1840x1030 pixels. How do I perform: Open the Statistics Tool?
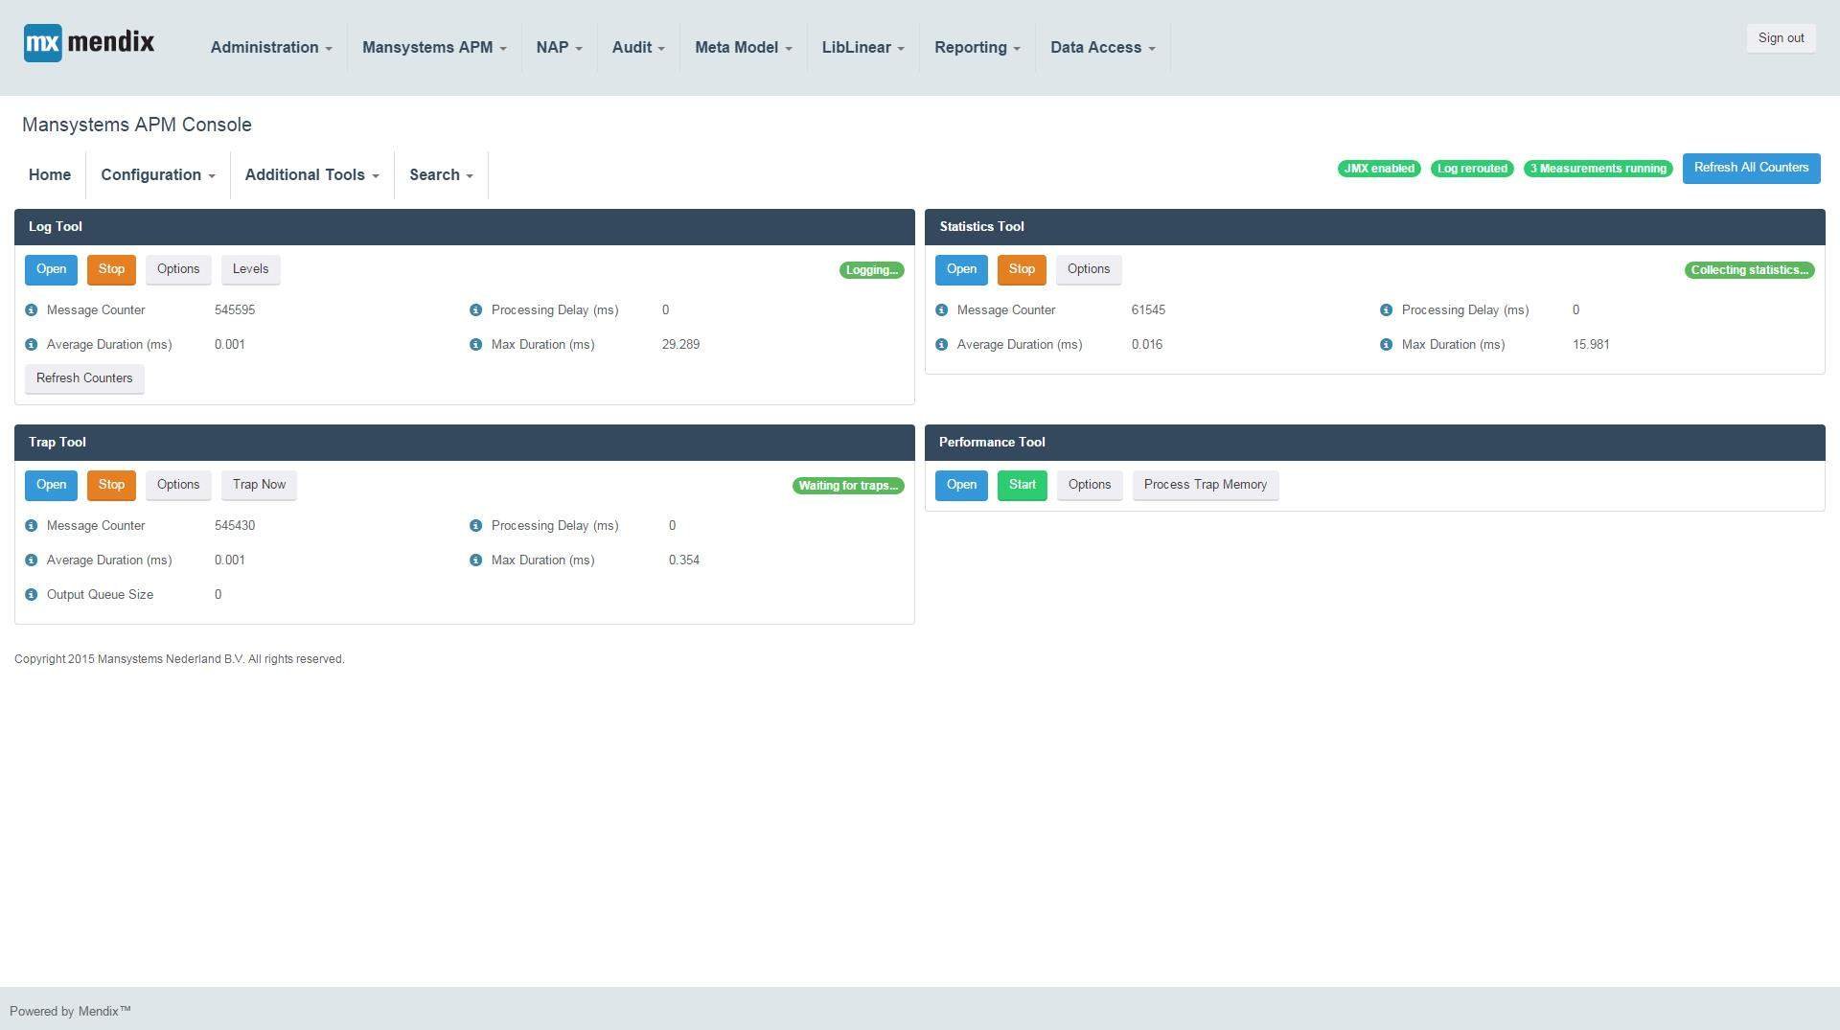961,269
